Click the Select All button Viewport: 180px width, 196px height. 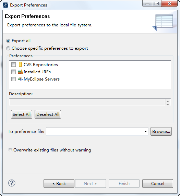pos(22,114)
